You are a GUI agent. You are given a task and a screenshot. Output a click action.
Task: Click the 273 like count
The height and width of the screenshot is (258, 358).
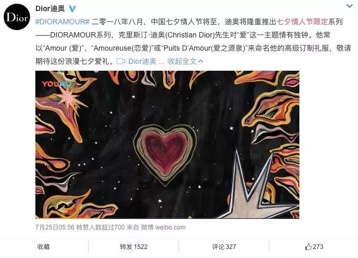tap(318, 246)
